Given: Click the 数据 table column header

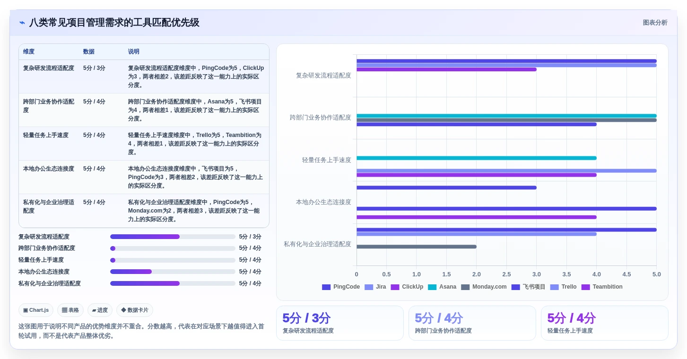Looking at the screenshot, I should pos(89,51).
